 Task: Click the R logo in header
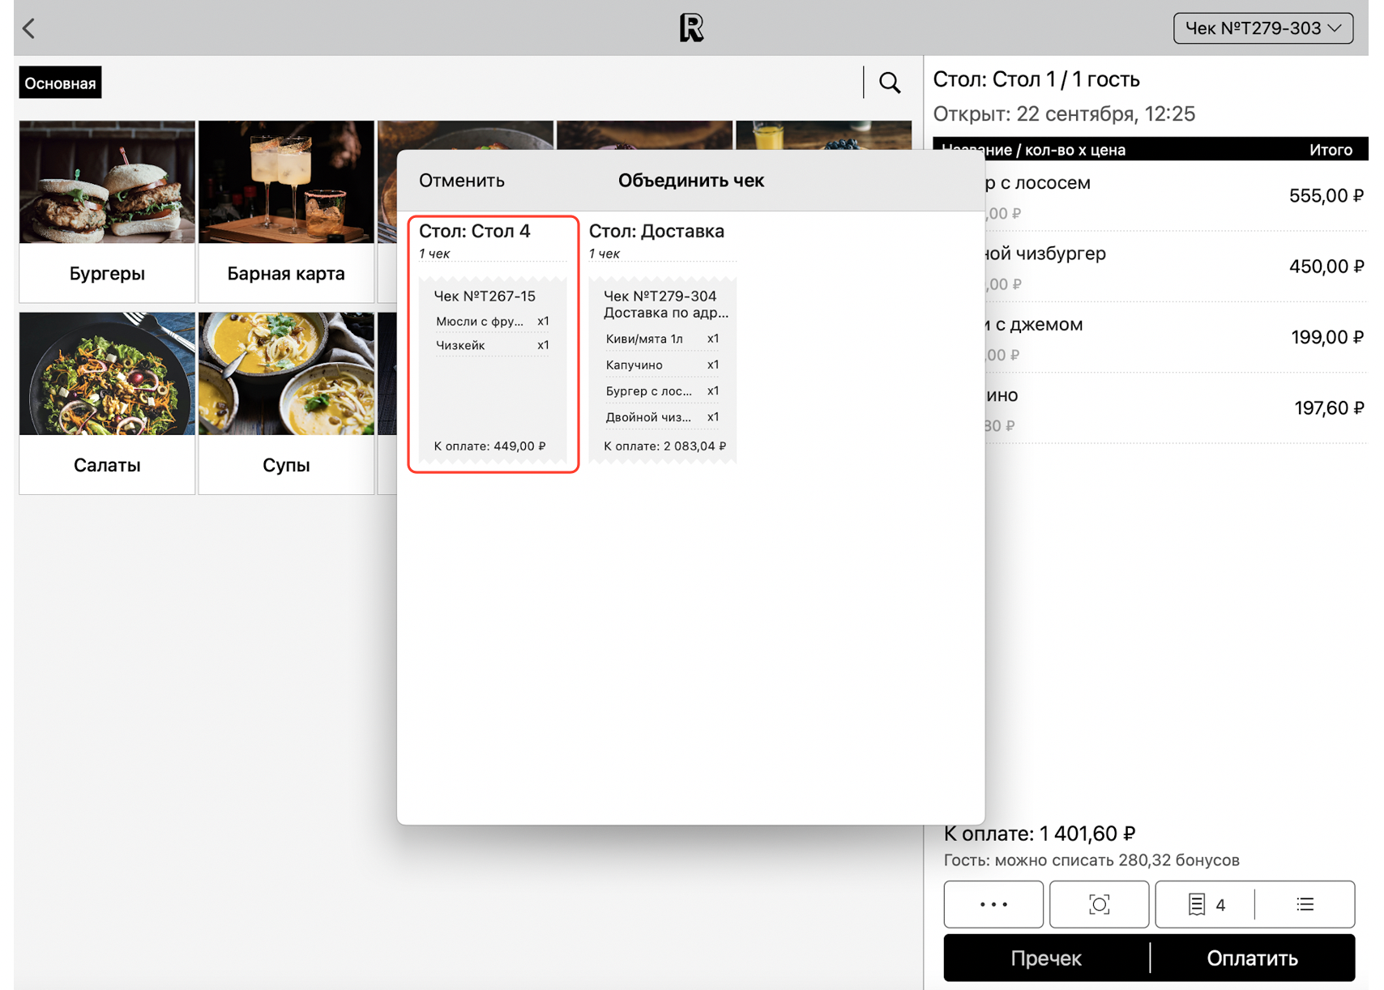tap(691, 28)
